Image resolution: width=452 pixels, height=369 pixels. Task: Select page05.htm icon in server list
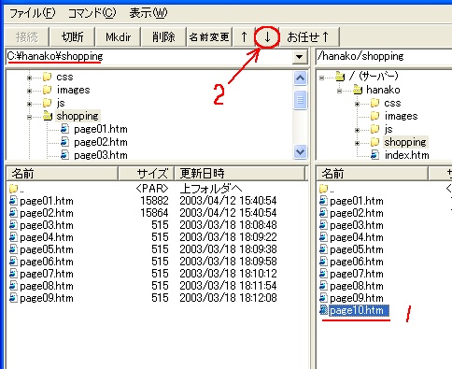pos(323,249)
